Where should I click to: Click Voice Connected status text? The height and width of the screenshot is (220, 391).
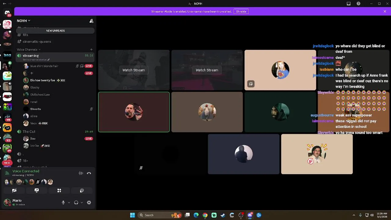pyautogui.click(x=26, y=171)
